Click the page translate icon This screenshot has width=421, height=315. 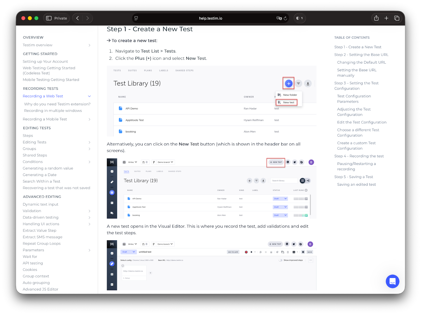click(x=279, y=18)
